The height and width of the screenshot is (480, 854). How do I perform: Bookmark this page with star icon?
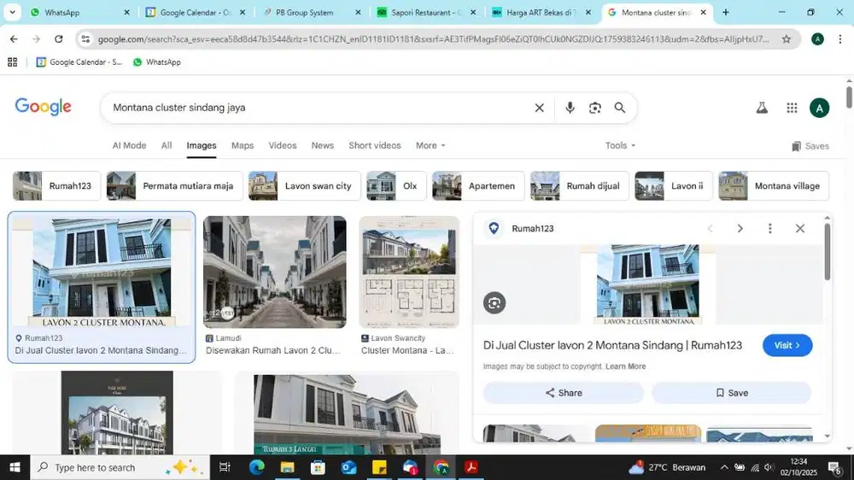pos(787,39)
